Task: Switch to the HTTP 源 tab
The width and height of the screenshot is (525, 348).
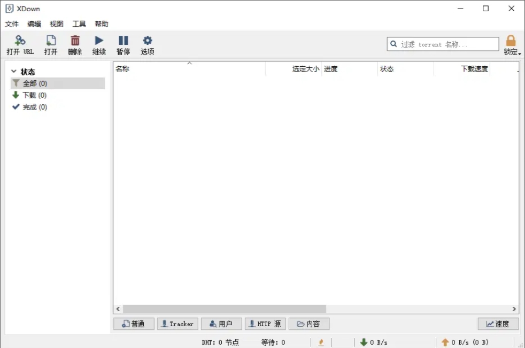Action: 265,323
